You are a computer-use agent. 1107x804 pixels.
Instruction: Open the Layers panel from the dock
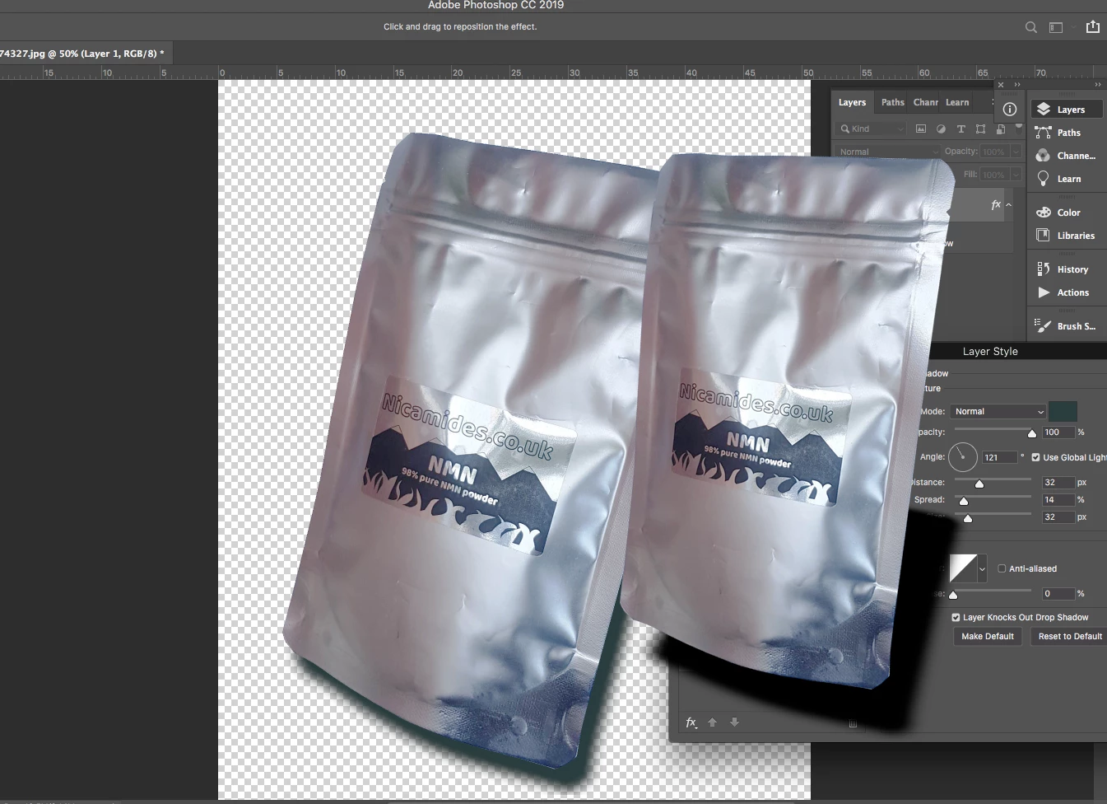coord(1067,110)
